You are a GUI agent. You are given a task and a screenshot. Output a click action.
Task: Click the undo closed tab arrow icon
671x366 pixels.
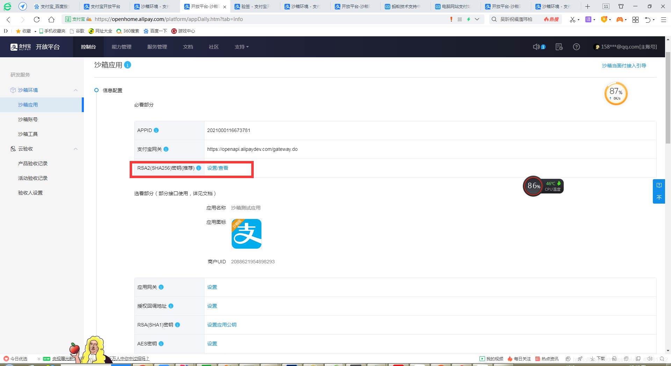tap(648, 20)
